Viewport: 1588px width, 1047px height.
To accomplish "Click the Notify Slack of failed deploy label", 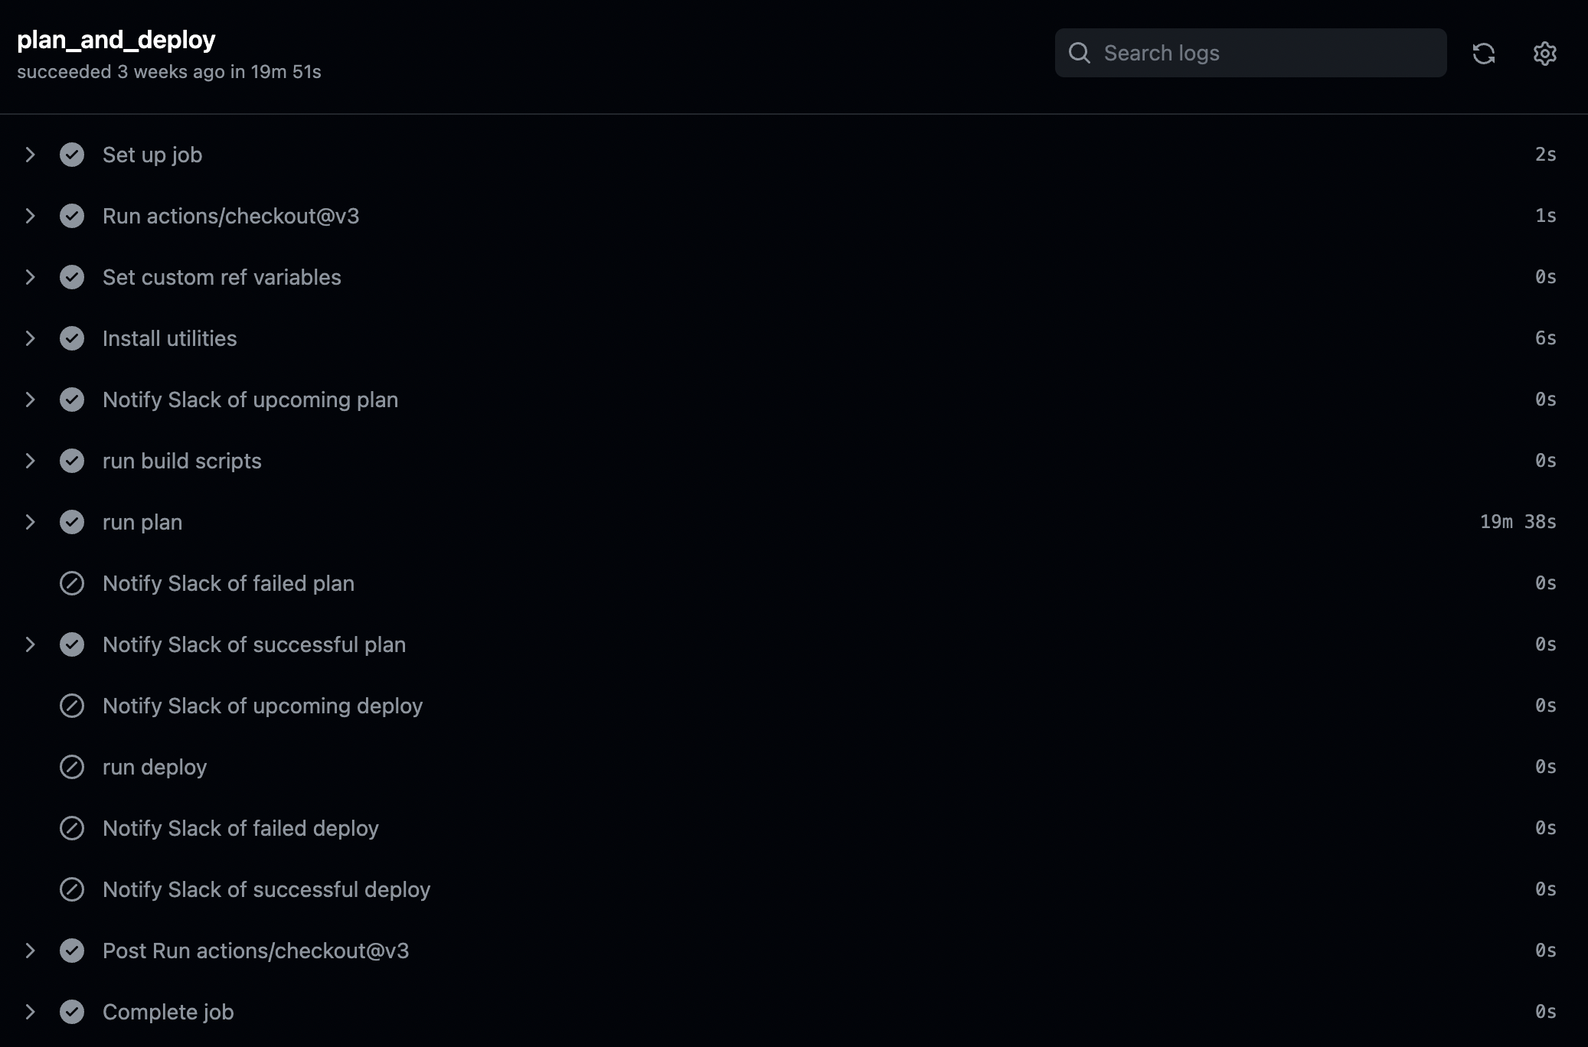I will [240, 828].
